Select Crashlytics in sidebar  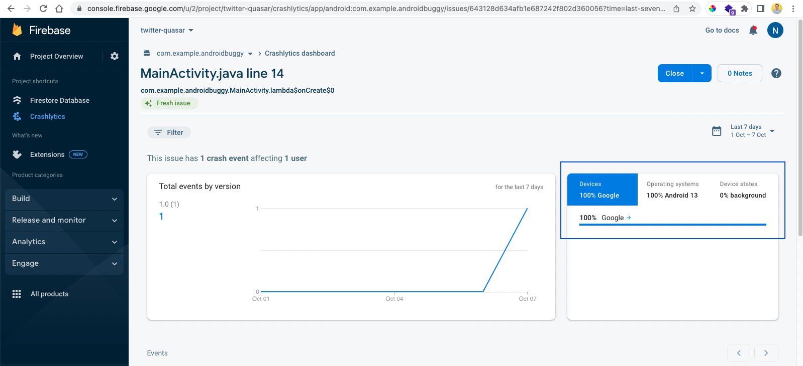point(47,116)
